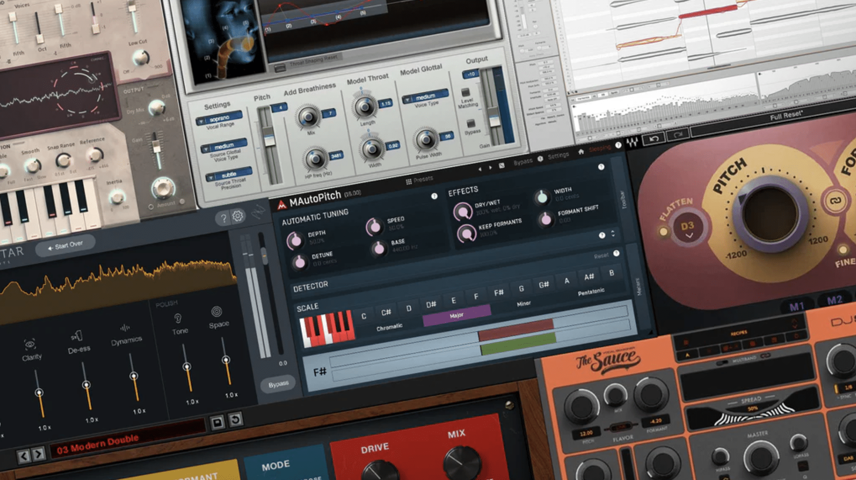Open Settings in the MAutoPitch top bar
The width and height of the screenshot is (856, 480).
[558, 156]
